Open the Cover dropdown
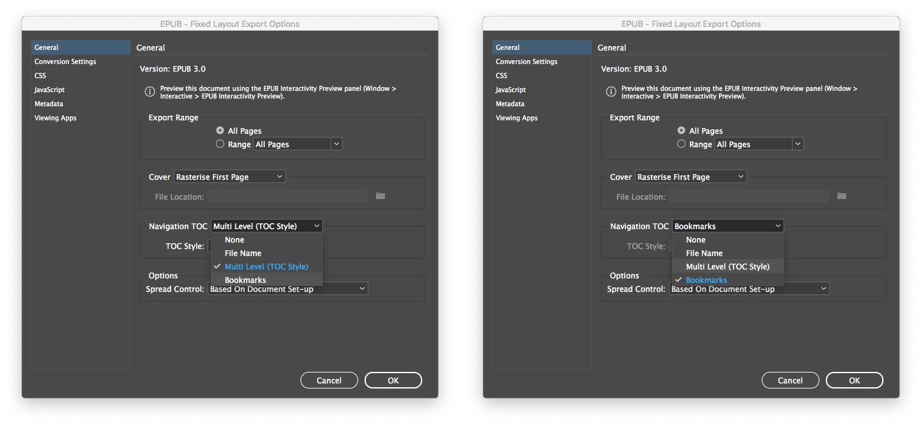 229,176
